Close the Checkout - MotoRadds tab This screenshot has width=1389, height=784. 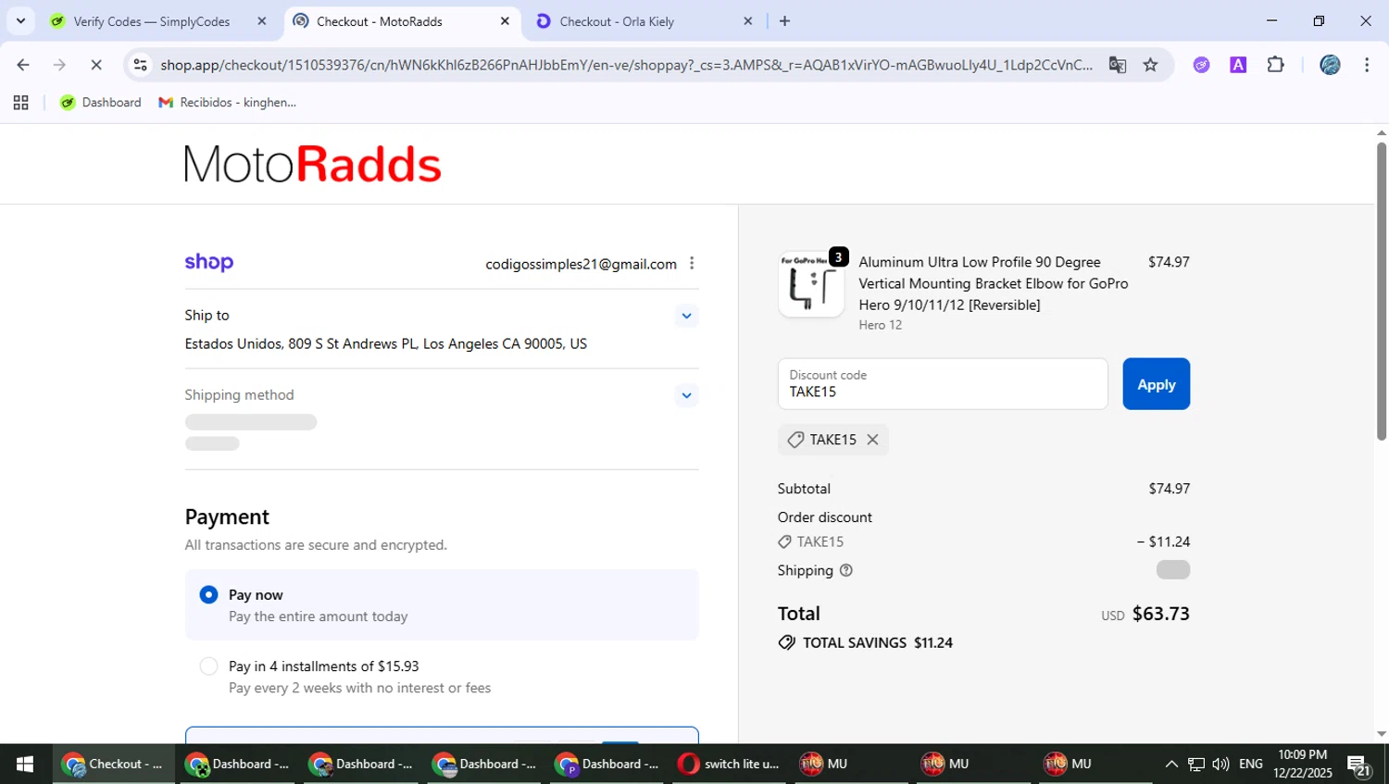point(505,21)
